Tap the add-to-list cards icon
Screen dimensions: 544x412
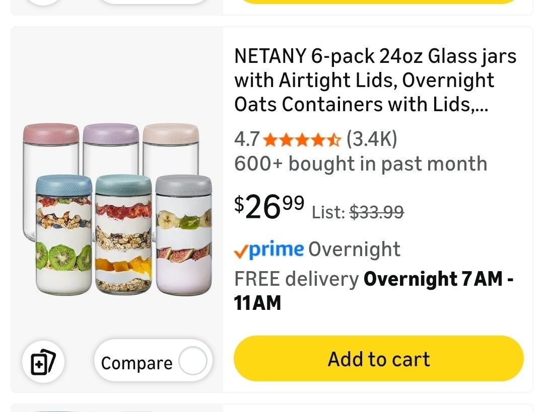42,362
